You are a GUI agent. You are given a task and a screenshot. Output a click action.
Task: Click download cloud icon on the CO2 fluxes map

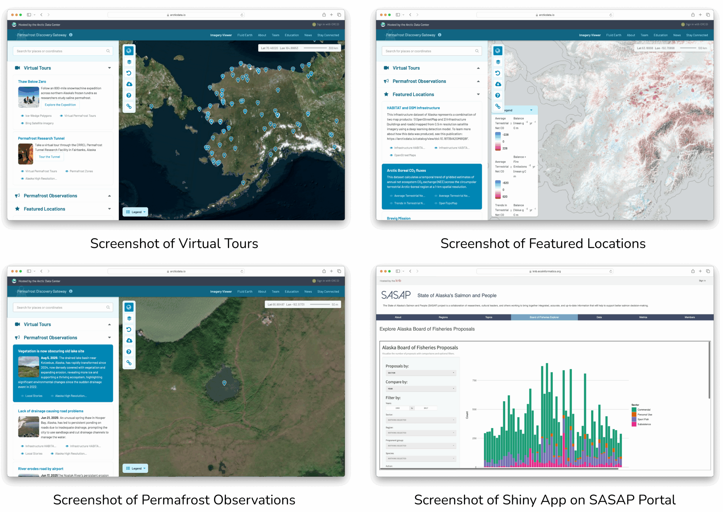coord(498,84)
